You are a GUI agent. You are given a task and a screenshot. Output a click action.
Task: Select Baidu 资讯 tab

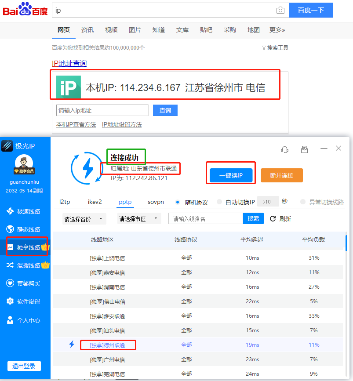coord(87,30)
